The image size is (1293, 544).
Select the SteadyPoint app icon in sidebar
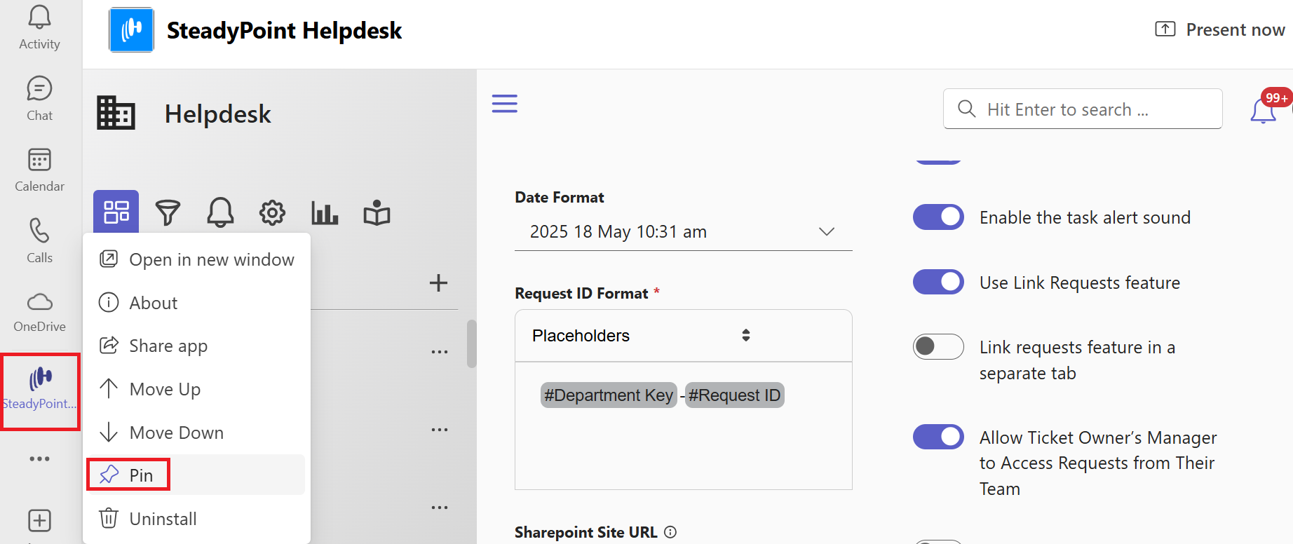pos(40,390)
